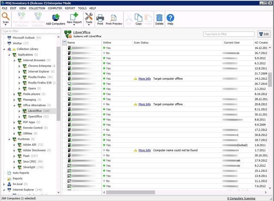The height and width of the screenshot is (201, 274).
Task: Expand the Utilities node
Action: 14,133
